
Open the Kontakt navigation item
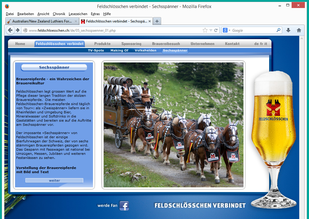pos(232,44)
